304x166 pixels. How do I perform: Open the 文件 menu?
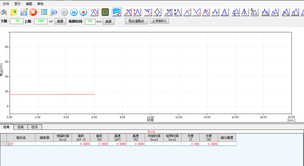(6, 4)
